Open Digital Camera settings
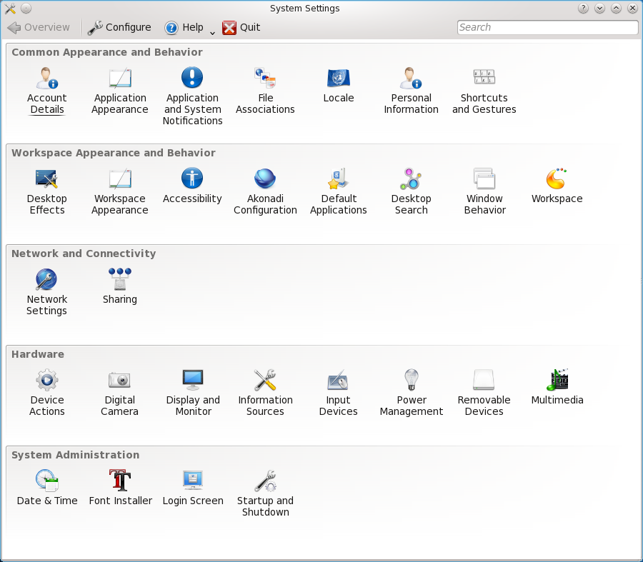This screenshot has height=562, width=643. (119, 393)
